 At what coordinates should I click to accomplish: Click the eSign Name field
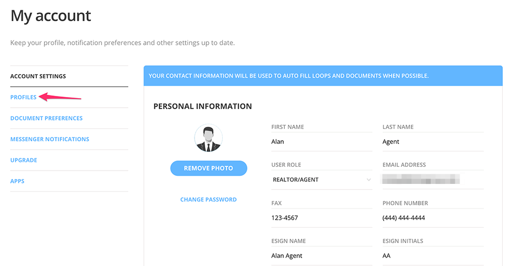click(321, 256)
